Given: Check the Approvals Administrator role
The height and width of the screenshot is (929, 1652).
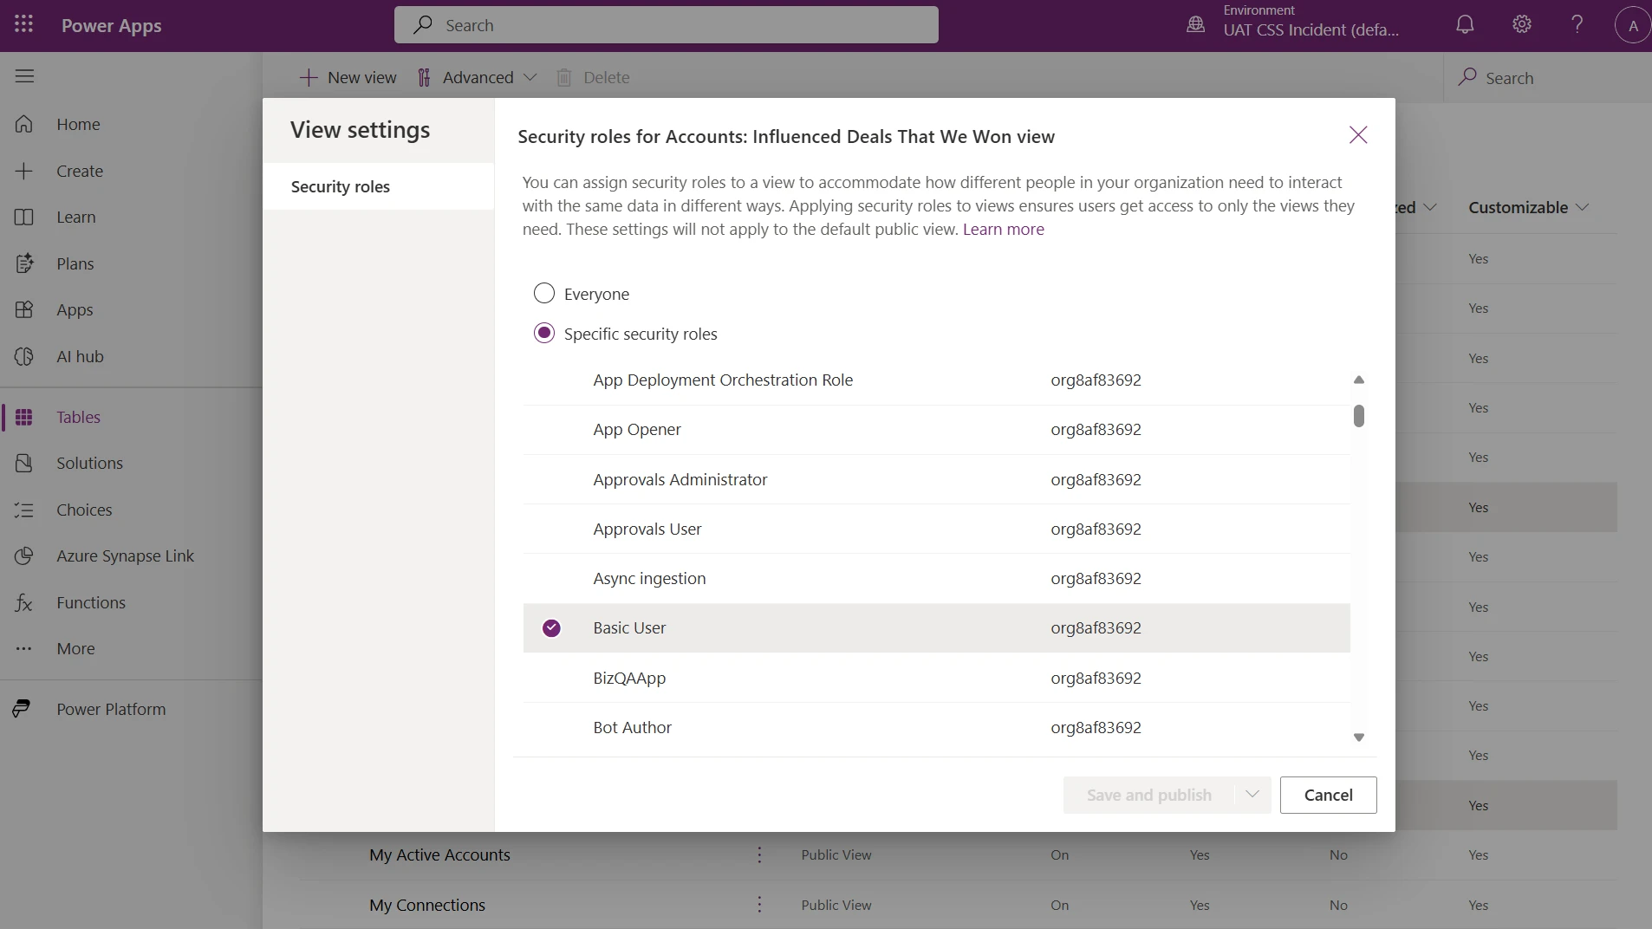Looking at the screenshot, I should click(552, 479).
